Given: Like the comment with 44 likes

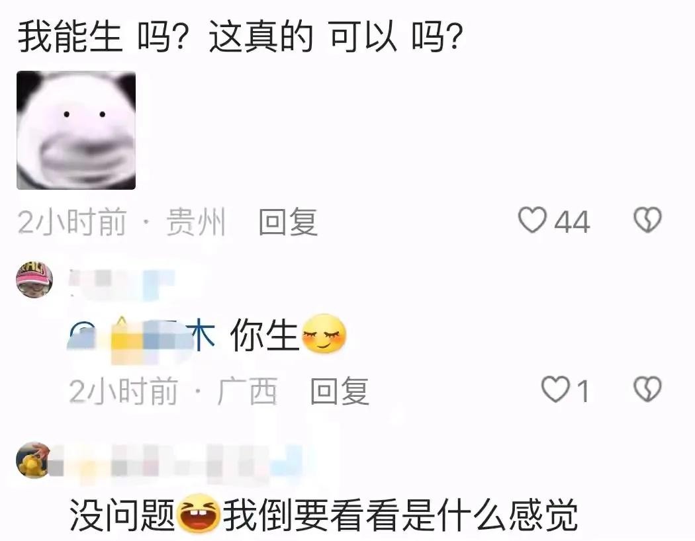Looking at the screenshot, I should point(532,220).
